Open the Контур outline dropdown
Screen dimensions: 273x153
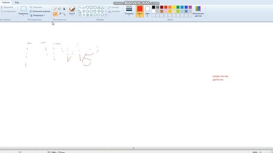point(115,7)
